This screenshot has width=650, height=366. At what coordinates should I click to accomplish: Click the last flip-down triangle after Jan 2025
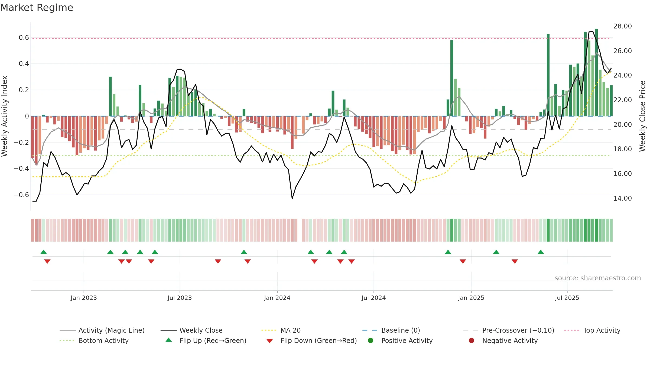[515, 261]
